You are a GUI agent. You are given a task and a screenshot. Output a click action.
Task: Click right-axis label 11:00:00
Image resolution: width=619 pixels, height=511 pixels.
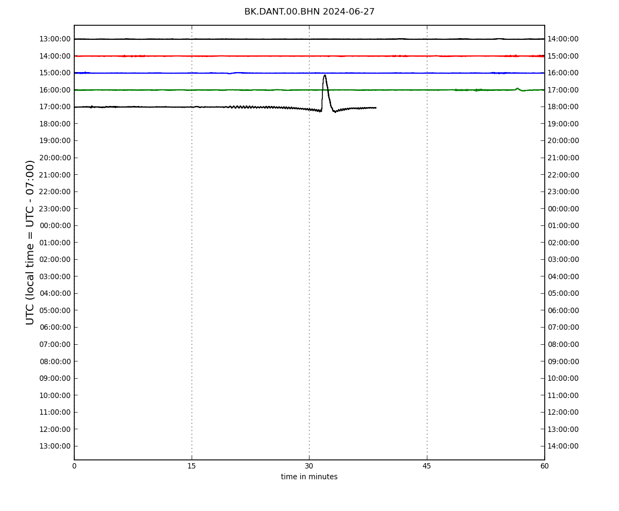[x=564, y=395]
